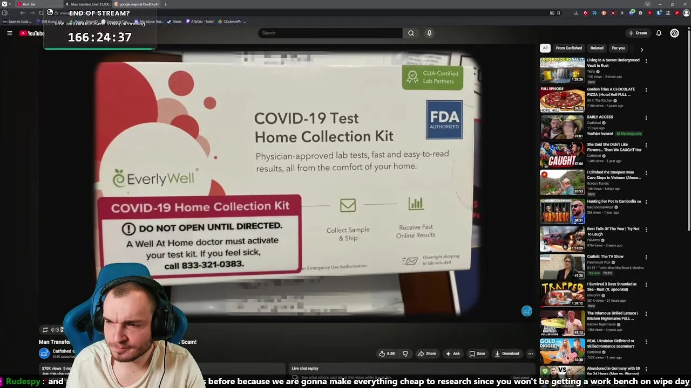
Task: Go back with browser back arrow
Action: pyautogui.click(x=23, y=13)
